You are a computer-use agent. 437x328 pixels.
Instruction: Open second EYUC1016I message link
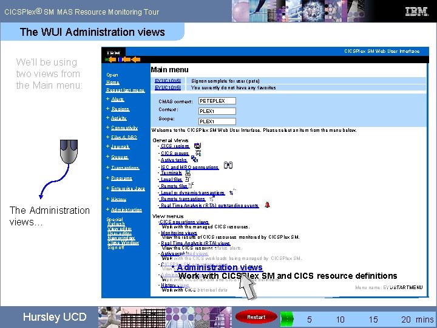pos(168,87)
